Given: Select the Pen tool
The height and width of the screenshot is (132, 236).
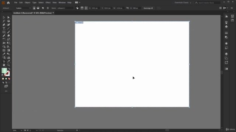Looking at the screenshot, I should click(4, 25).
